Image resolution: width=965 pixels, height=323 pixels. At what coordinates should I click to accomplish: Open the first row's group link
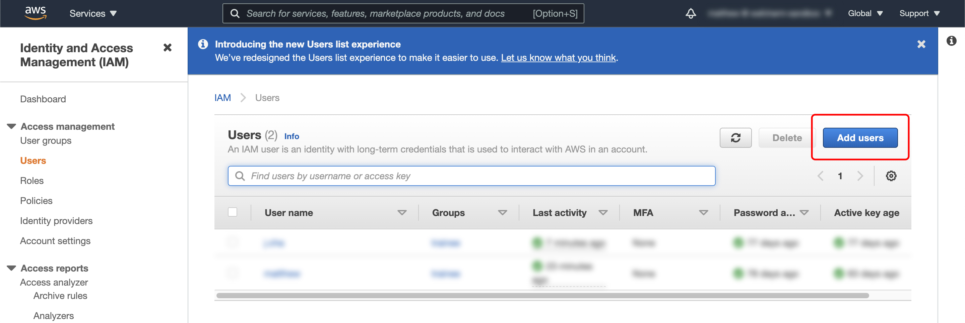(445, 243)
